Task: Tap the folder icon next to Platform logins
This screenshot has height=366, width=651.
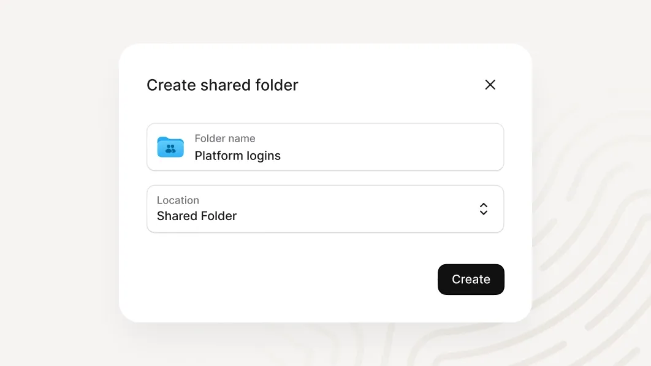Action: pyautogui.click(x=170, y=147)
